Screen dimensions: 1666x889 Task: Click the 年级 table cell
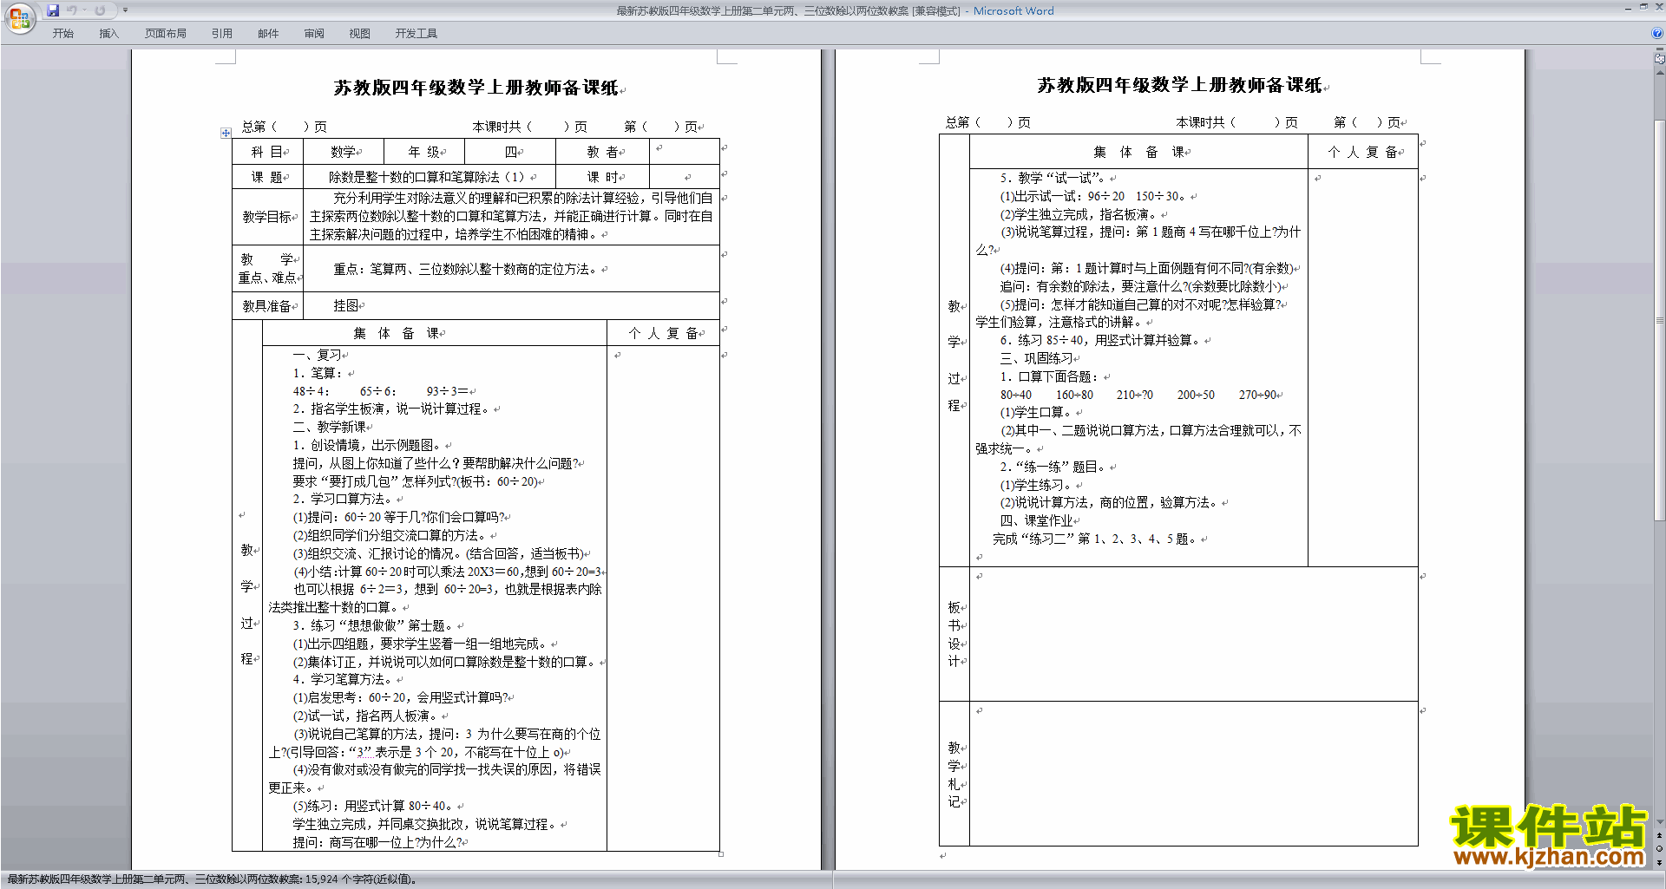point(424,152)
